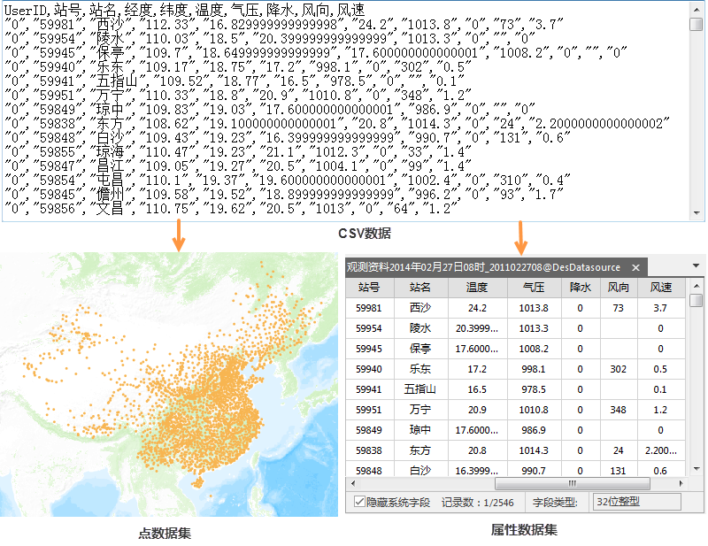Click the table's vertical scroll up arrow
The height and width of the screenshot is (546, 708).
pos(696,285)
